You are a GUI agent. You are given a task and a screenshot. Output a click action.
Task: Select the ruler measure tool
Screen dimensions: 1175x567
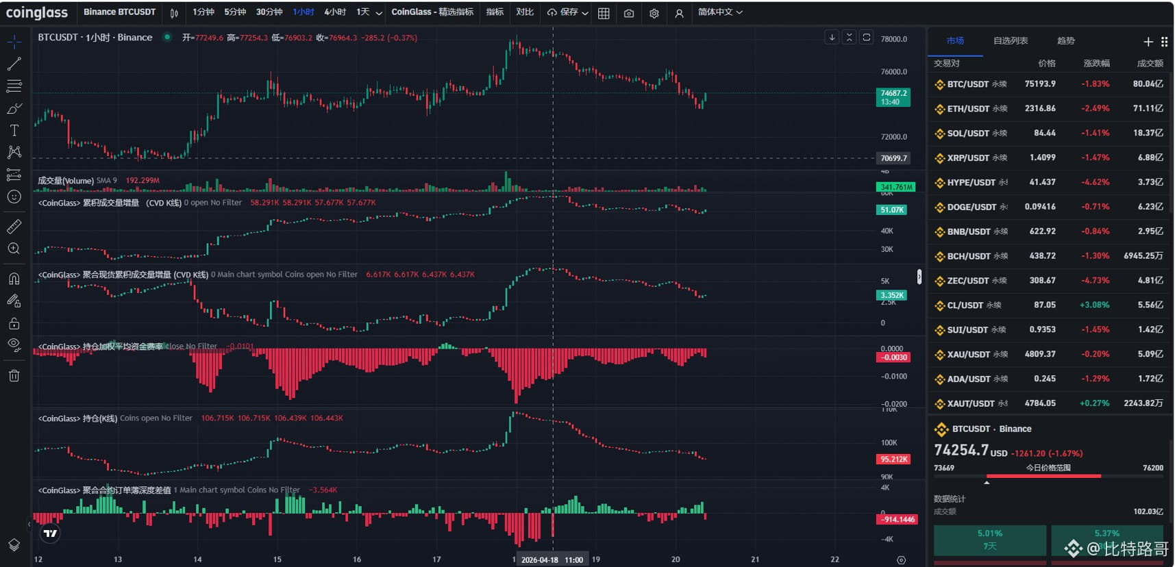coord(14,226)
